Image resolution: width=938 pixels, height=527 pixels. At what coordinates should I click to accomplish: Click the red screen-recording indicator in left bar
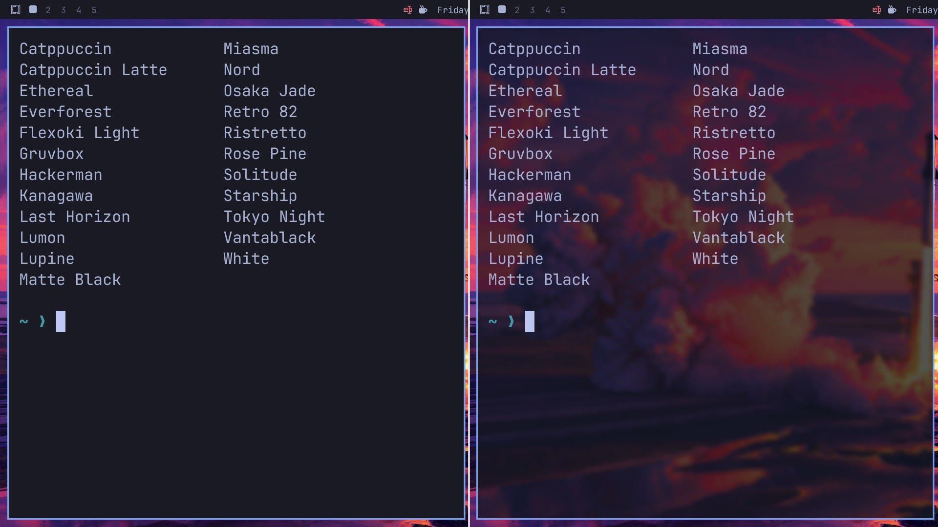407,10
